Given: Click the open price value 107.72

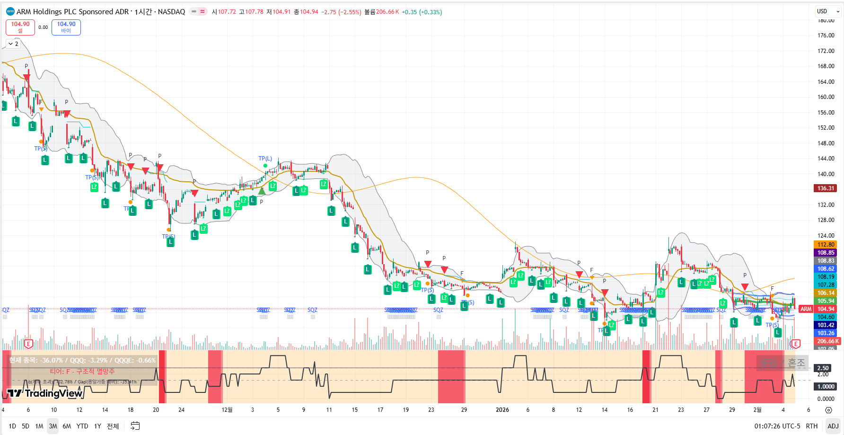Looking at the screenshot, I should tap(227, 12).
